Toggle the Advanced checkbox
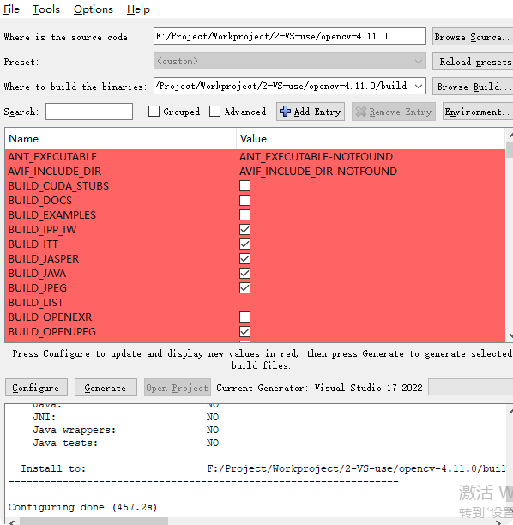This screenshot has height=525, width=513. point(214,112)
